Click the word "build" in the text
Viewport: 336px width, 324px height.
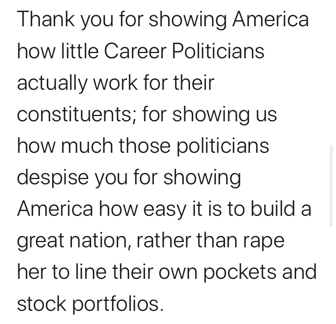(273, 208)
